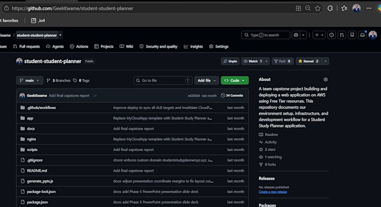The width and height of the screenshot is (381, 207).
Task: Open the 0 Tags link
Action: coord(81,81)
